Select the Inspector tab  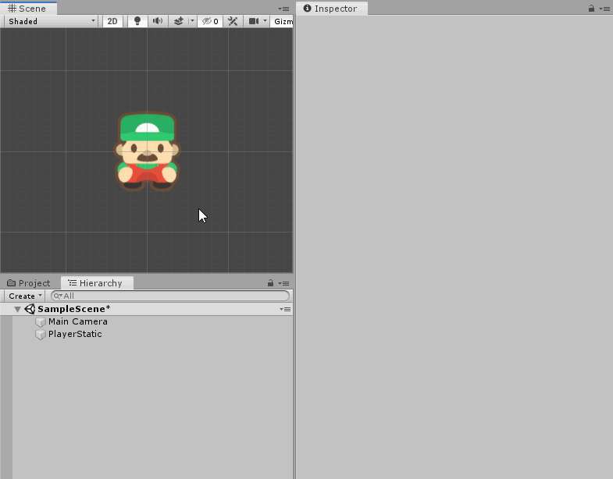click(x=331, y=9)
